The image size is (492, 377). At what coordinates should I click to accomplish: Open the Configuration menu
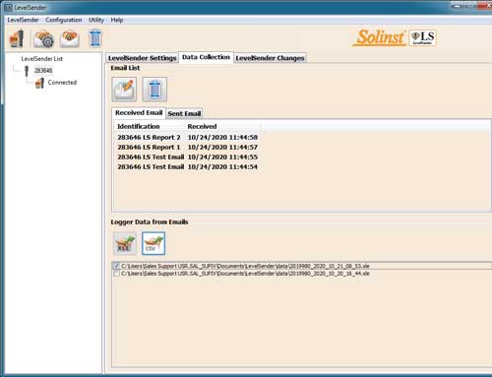pyautogui.click(x=64, y=20)
